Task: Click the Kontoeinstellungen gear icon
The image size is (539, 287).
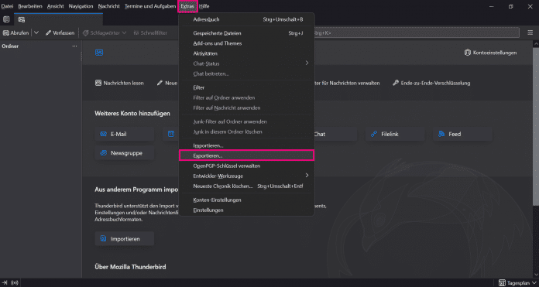Action: [468, 53]
